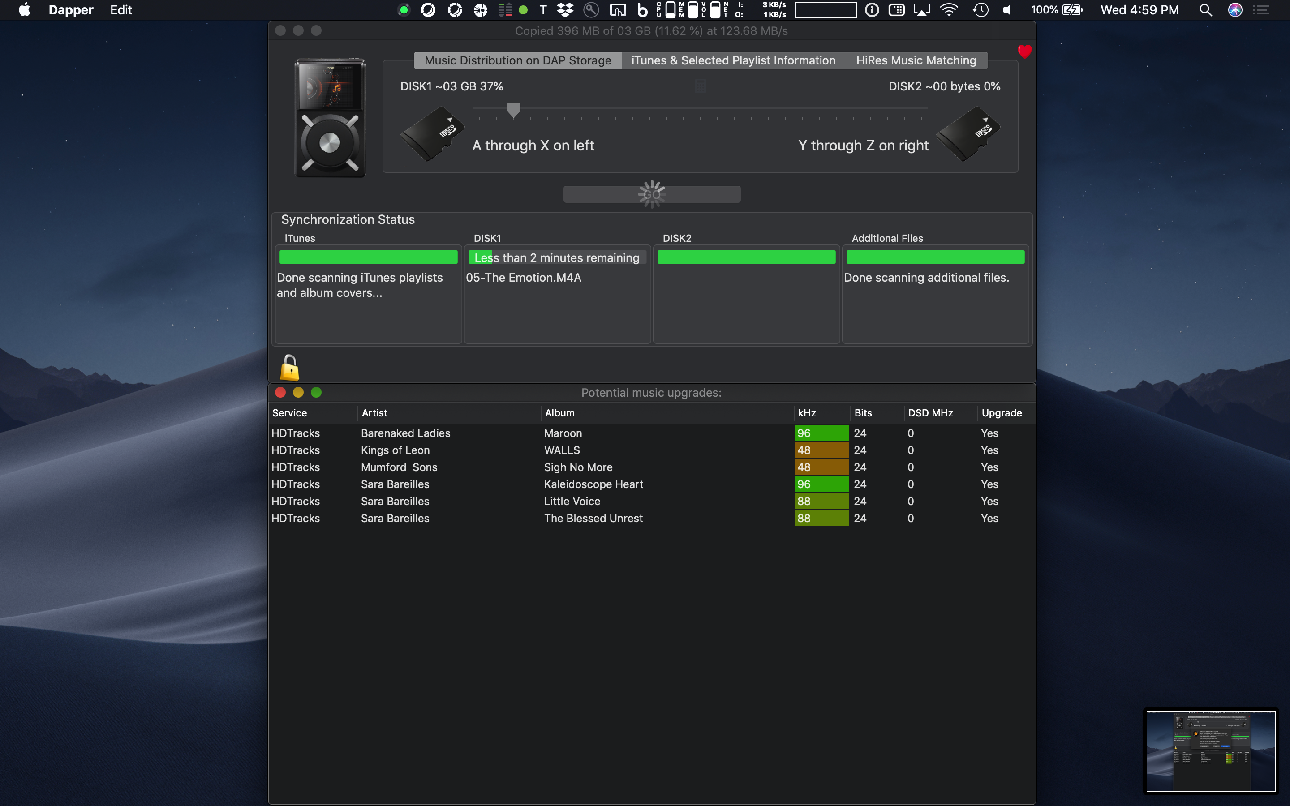This screenshot has width=1290, height=806.
Task: Select the Barenaked Ladies artist cell
Action: click(x=406, y=433)
